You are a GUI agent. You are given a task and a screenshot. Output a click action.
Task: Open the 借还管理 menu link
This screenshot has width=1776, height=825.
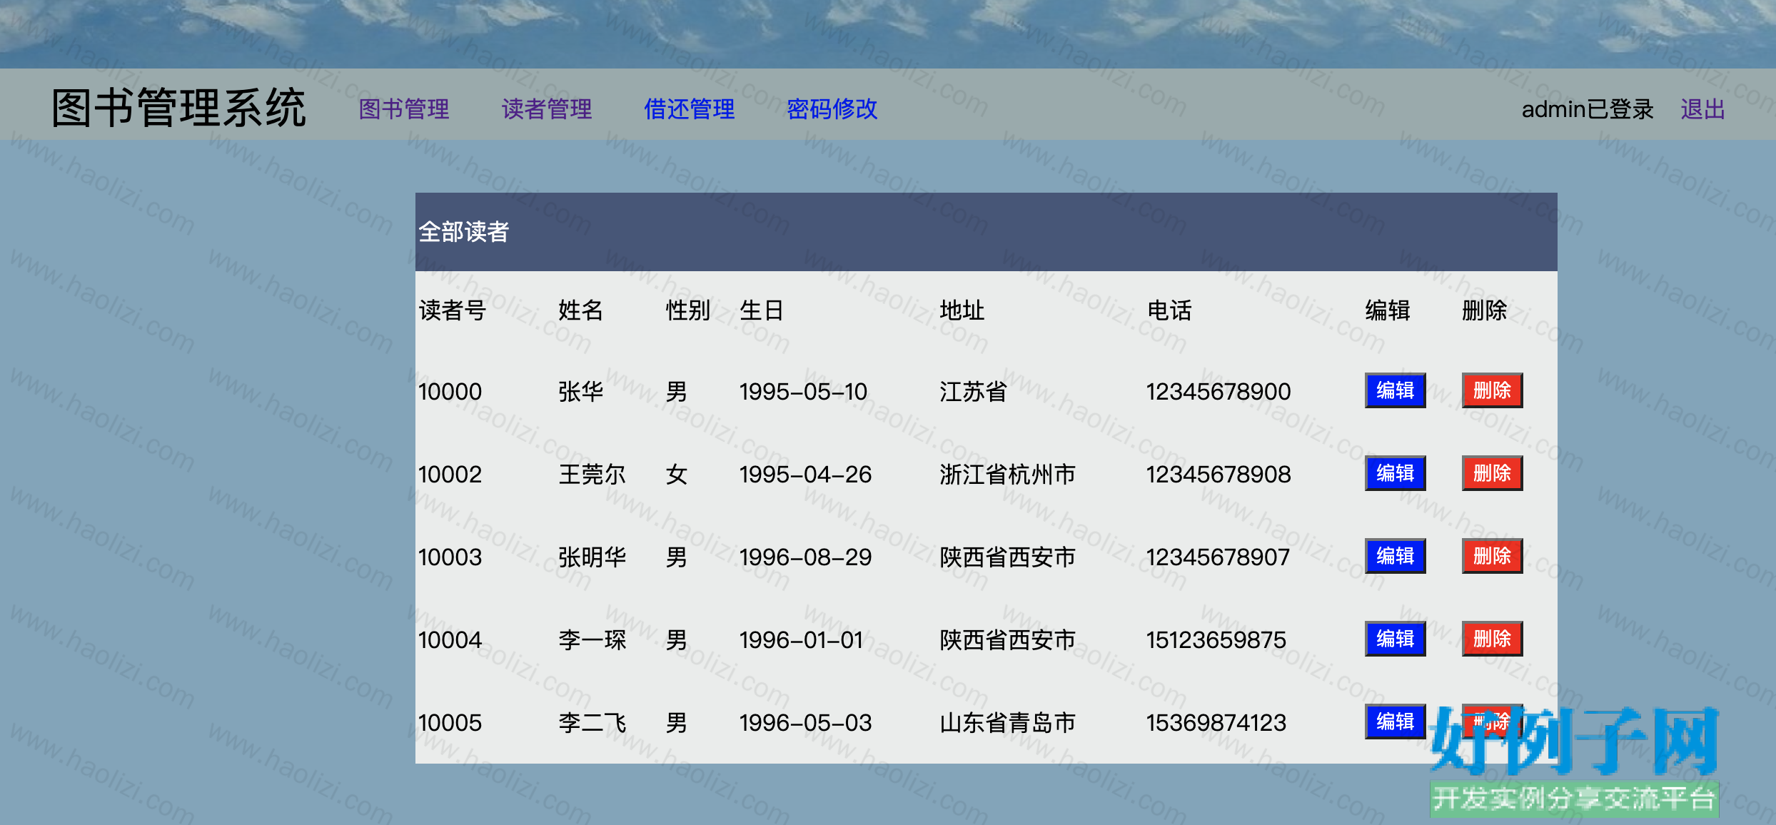(x=690, y=109)
